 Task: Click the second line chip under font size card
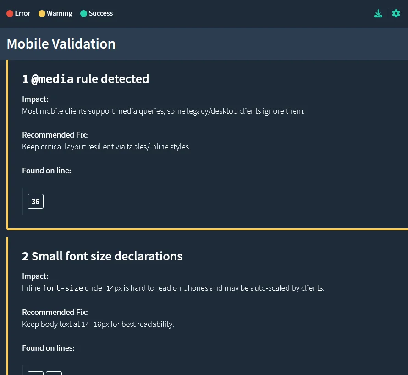click(x=54, y=374)
